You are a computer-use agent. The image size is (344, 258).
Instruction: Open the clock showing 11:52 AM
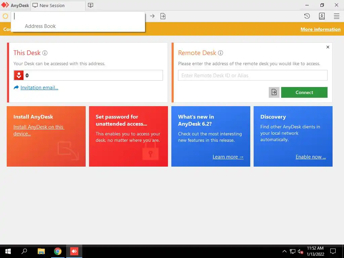point(315,251)
